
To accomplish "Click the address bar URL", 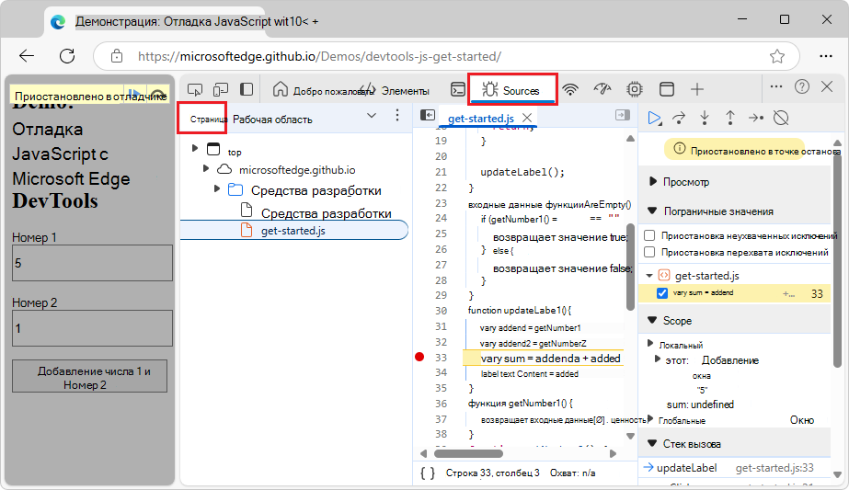I will tap(319, 56).
